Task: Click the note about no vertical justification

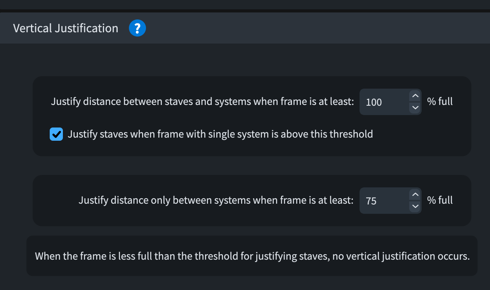Action: [x=252, y=257]
